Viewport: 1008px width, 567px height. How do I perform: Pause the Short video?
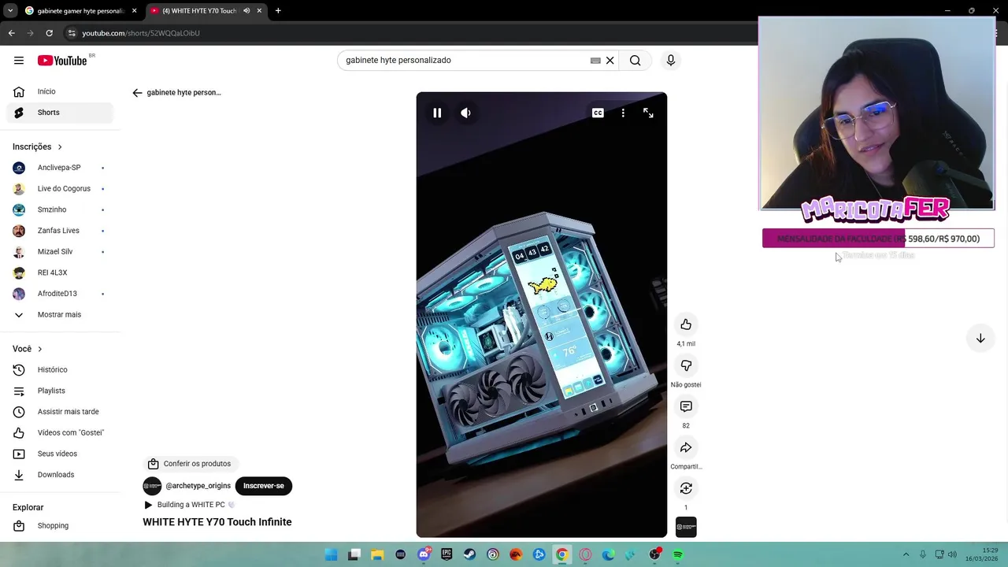[437, 113]
